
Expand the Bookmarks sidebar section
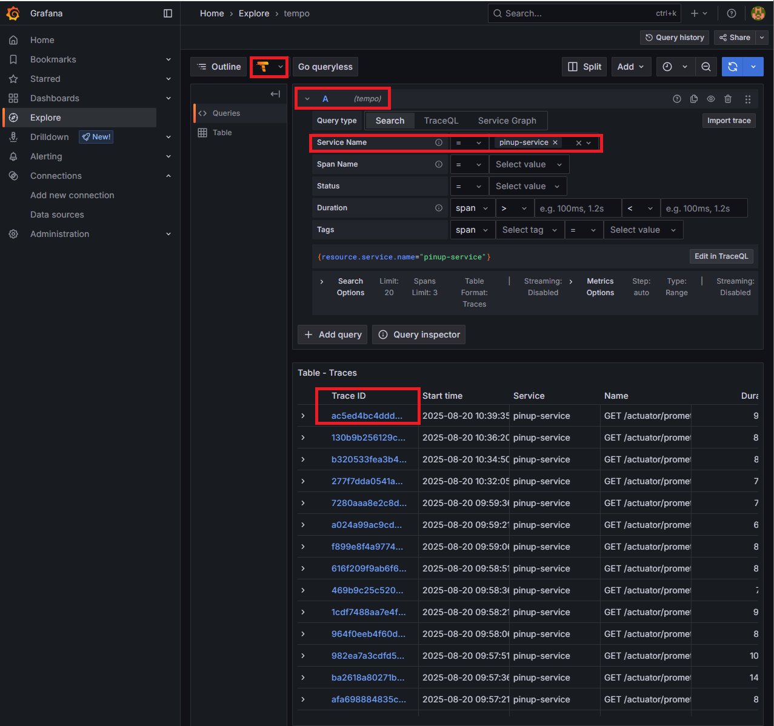[168, 59]
